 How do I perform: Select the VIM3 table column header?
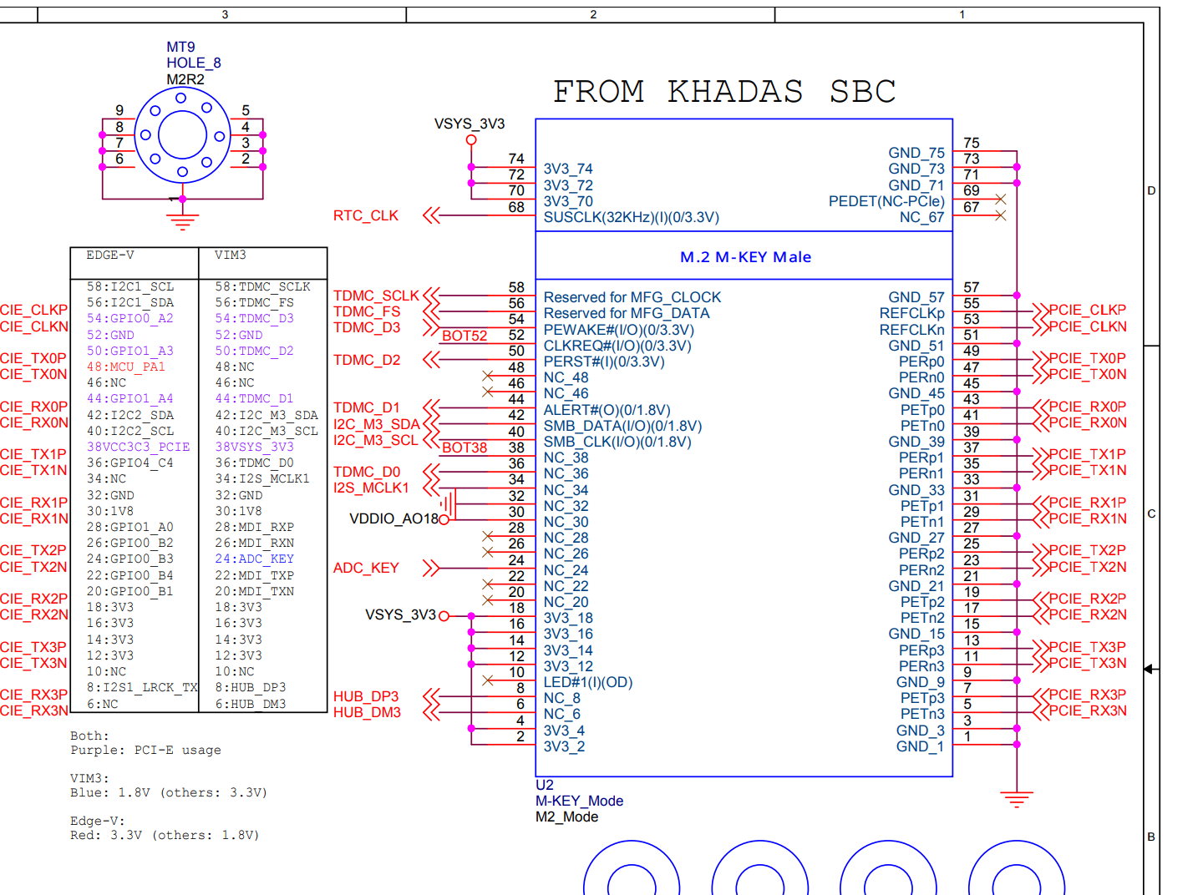tap(231, 255)
